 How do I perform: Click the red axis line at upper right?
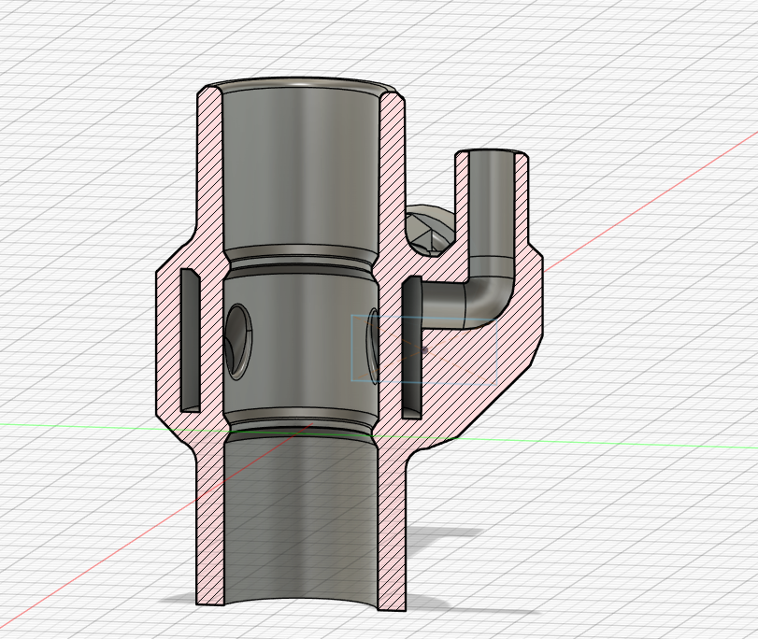click(x=648, y=204)
